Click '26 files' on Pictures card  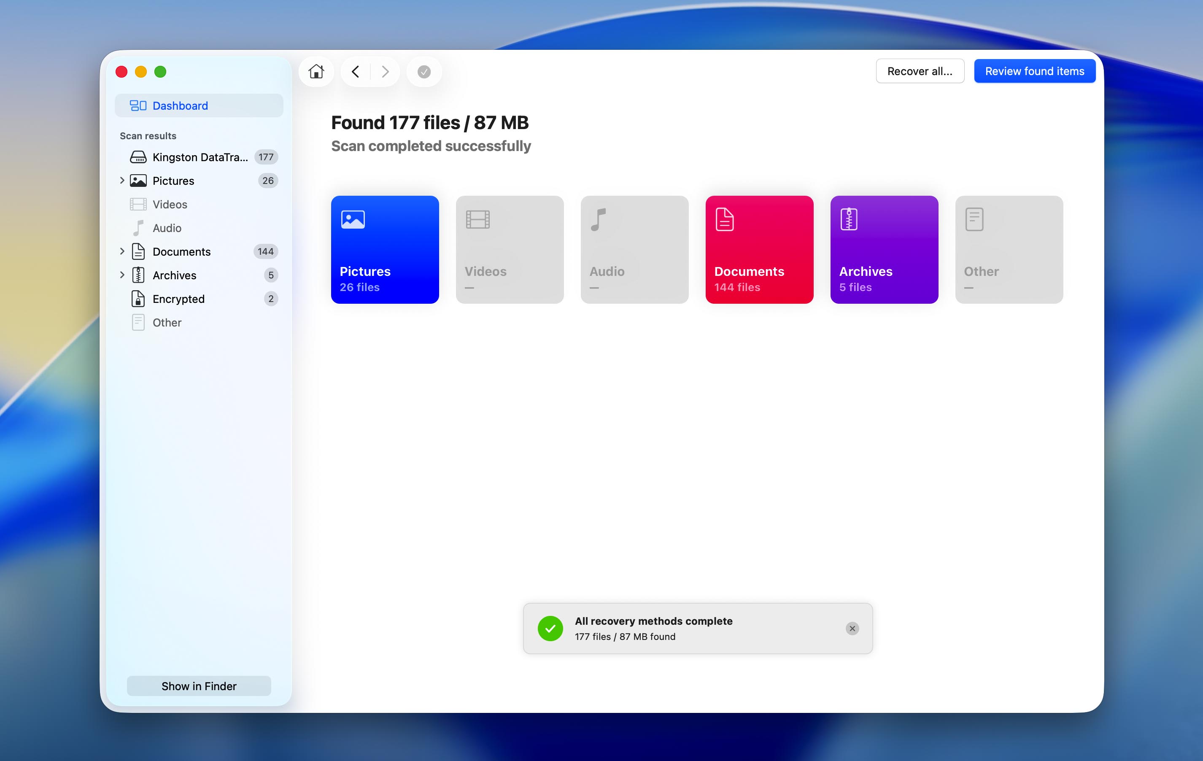pos(360,287)
